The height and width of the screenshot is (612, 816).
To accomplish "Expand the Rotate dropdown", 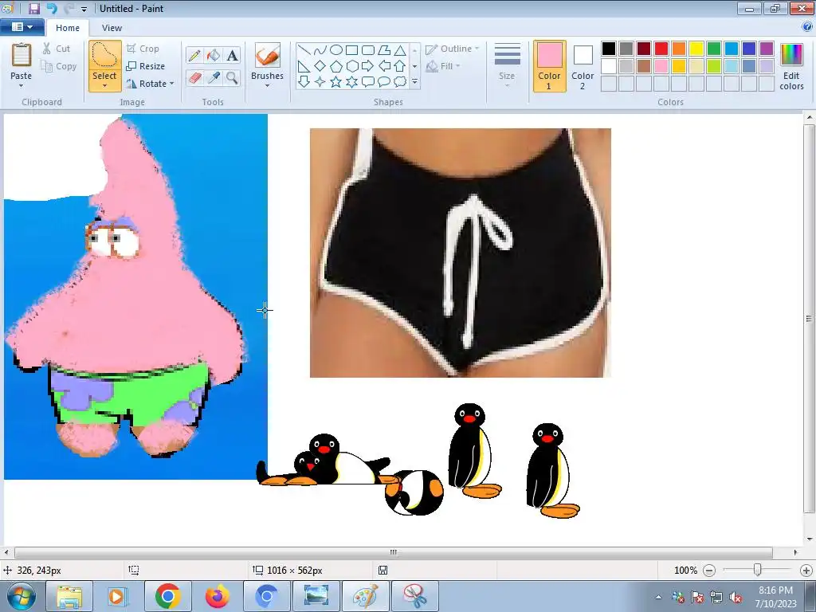I will tap(172, 84).
